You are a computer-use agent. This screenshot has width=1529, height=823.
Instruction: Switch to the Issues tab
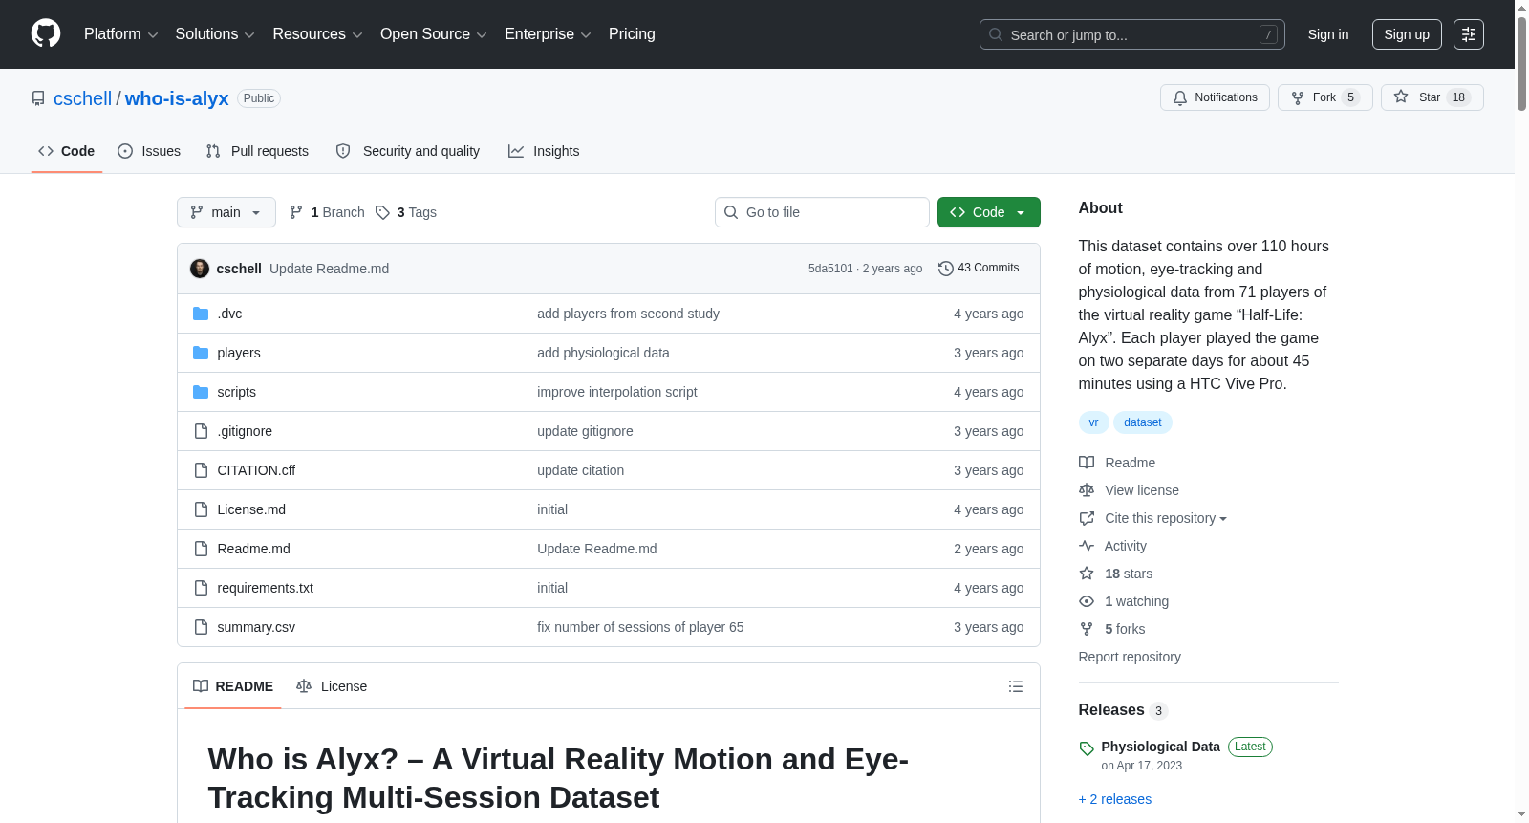click(x=149, y=151)
